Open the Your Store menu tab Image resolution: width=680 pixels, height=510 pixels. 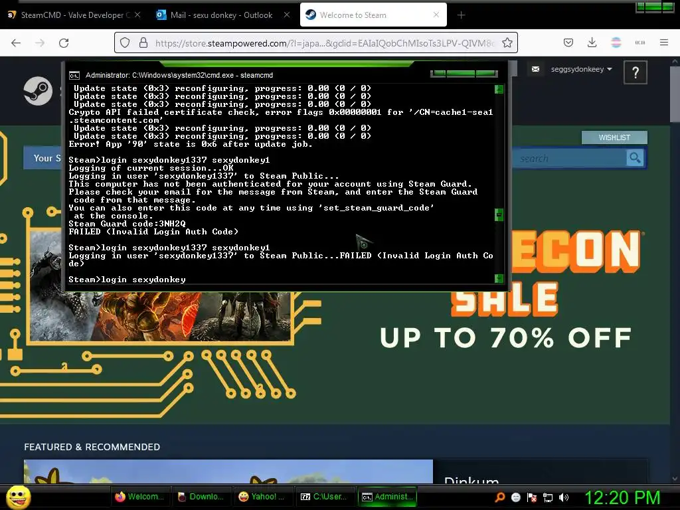pos(43,158)
